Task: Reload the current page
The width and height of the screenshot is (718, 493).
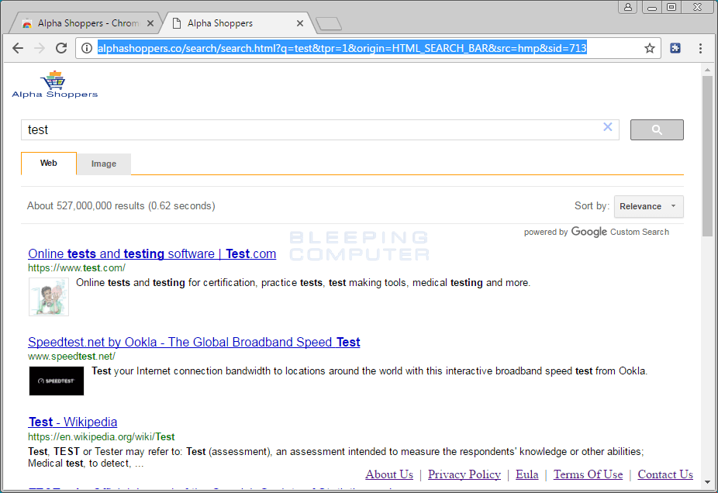Action: 61,48
